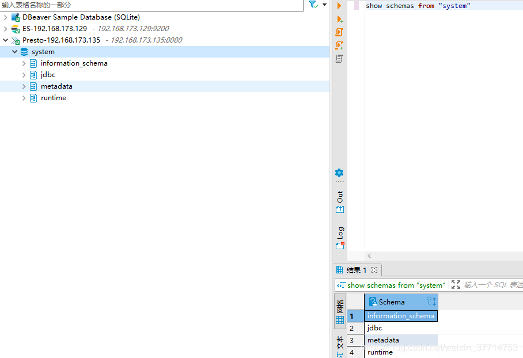Select the Presto connection icon

click(16, 40)
